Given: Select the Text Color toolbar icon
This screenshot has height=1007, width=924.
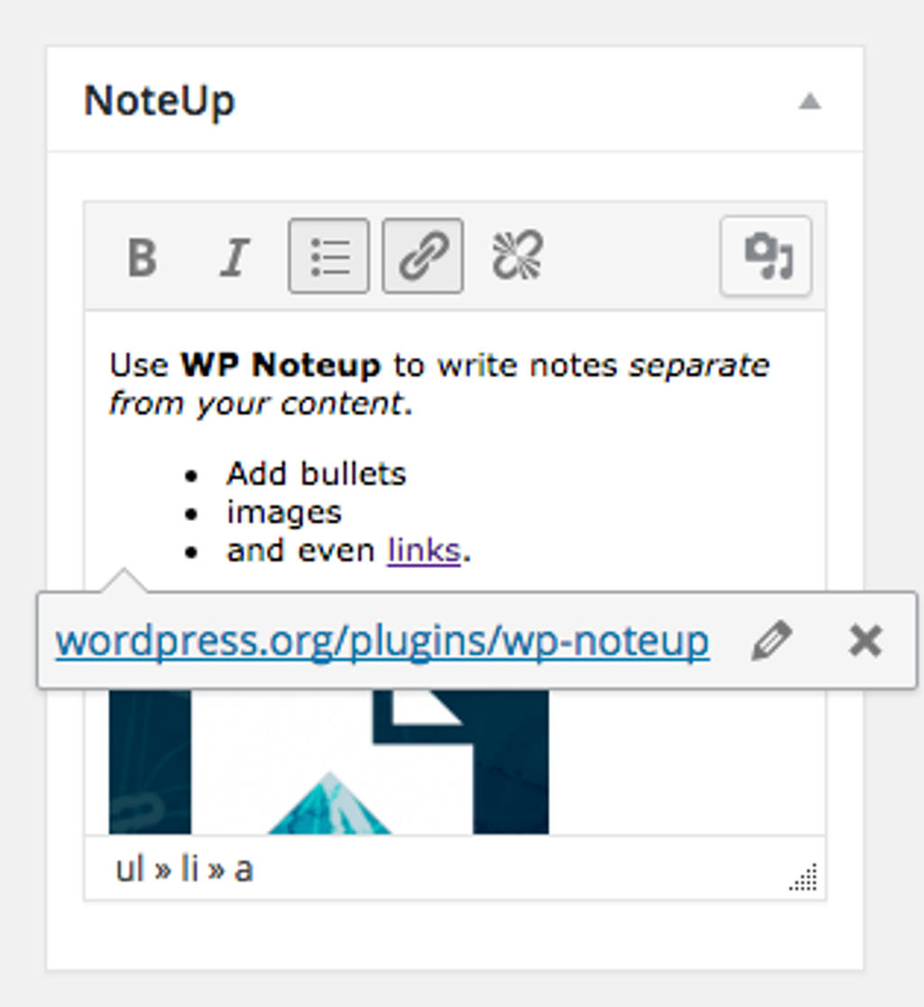Looking at the screenshot, I should [765, 256].
